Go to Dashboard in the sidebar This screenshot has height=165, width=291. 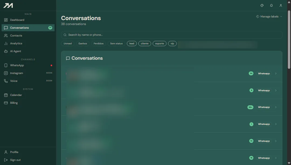28,20
